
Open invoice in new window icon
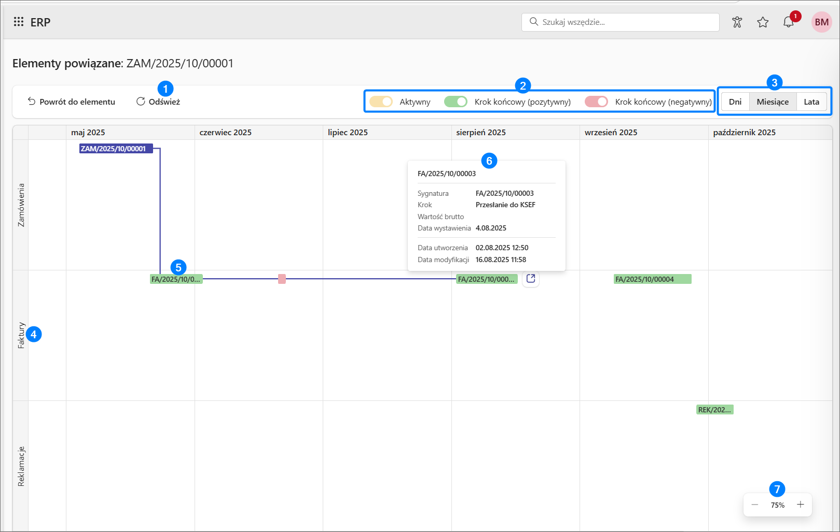click(530, 279)
